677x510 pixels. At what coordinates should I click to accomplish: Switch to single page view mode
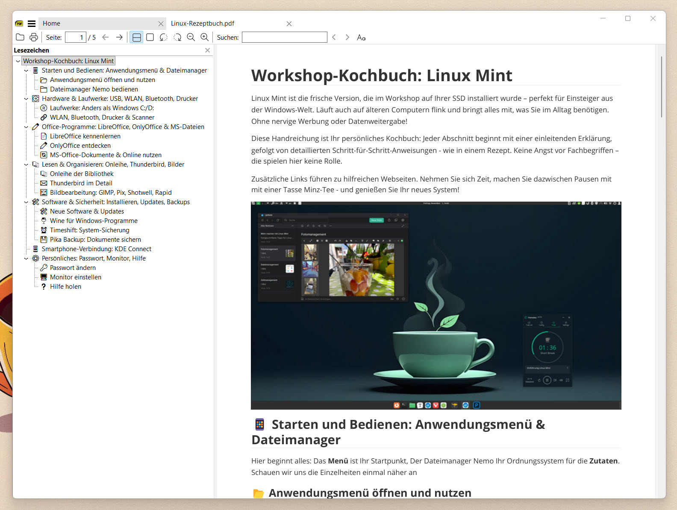pos(150,37)
